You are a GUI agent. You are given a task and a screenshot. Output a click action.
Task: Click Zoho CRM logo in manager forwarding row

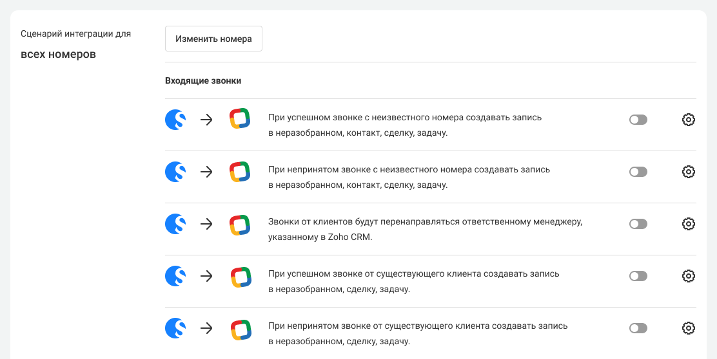(240, 225)
